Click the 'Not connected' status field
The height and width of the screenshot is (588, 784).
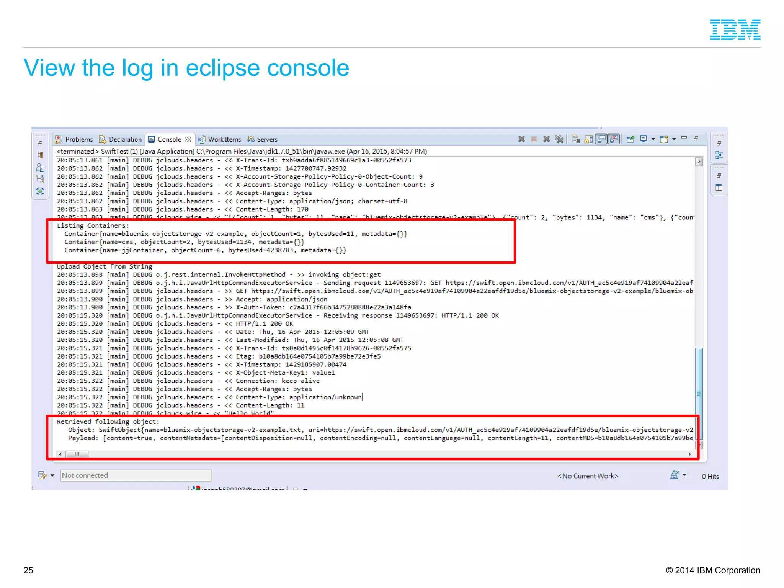coord(136,475)
